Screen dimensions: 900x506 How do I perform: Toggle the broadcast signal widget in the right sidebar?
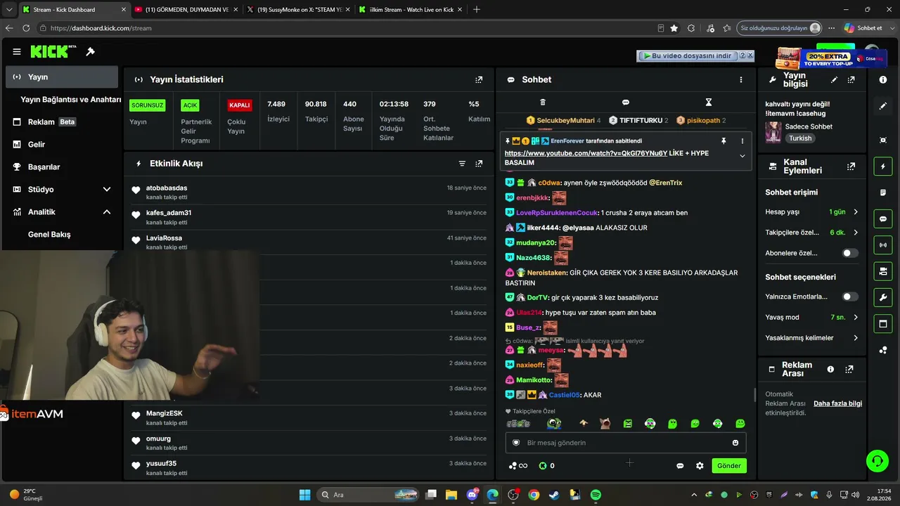[x=883, y=245]
